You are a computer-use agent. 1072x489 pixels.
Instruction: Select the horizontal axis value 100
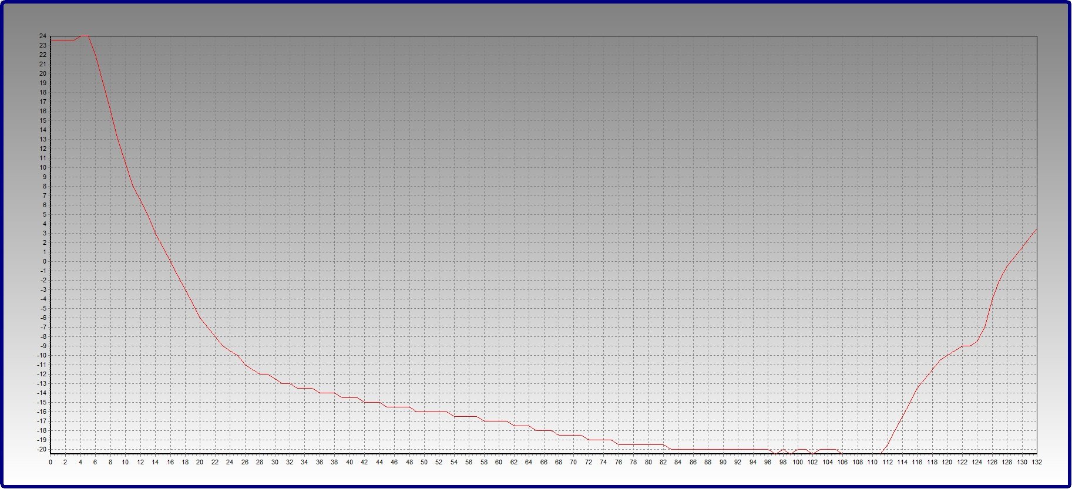pyautogui.click(x=798, y=463)
